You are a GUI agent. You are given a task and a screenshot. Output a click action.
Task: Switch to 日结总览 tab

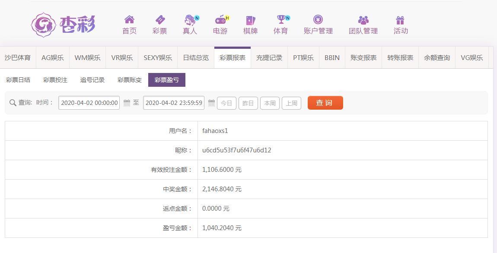click(x=196, y=57)
